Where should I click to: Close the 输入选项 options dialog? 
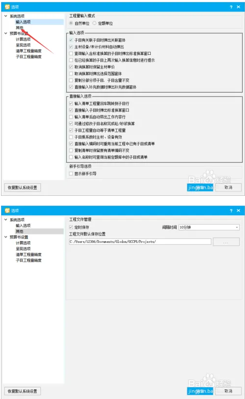pos(238,7)
